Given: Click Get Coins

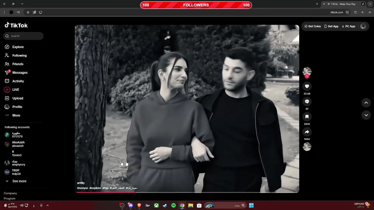Looking at the screenshot, I should coord(312,26).
